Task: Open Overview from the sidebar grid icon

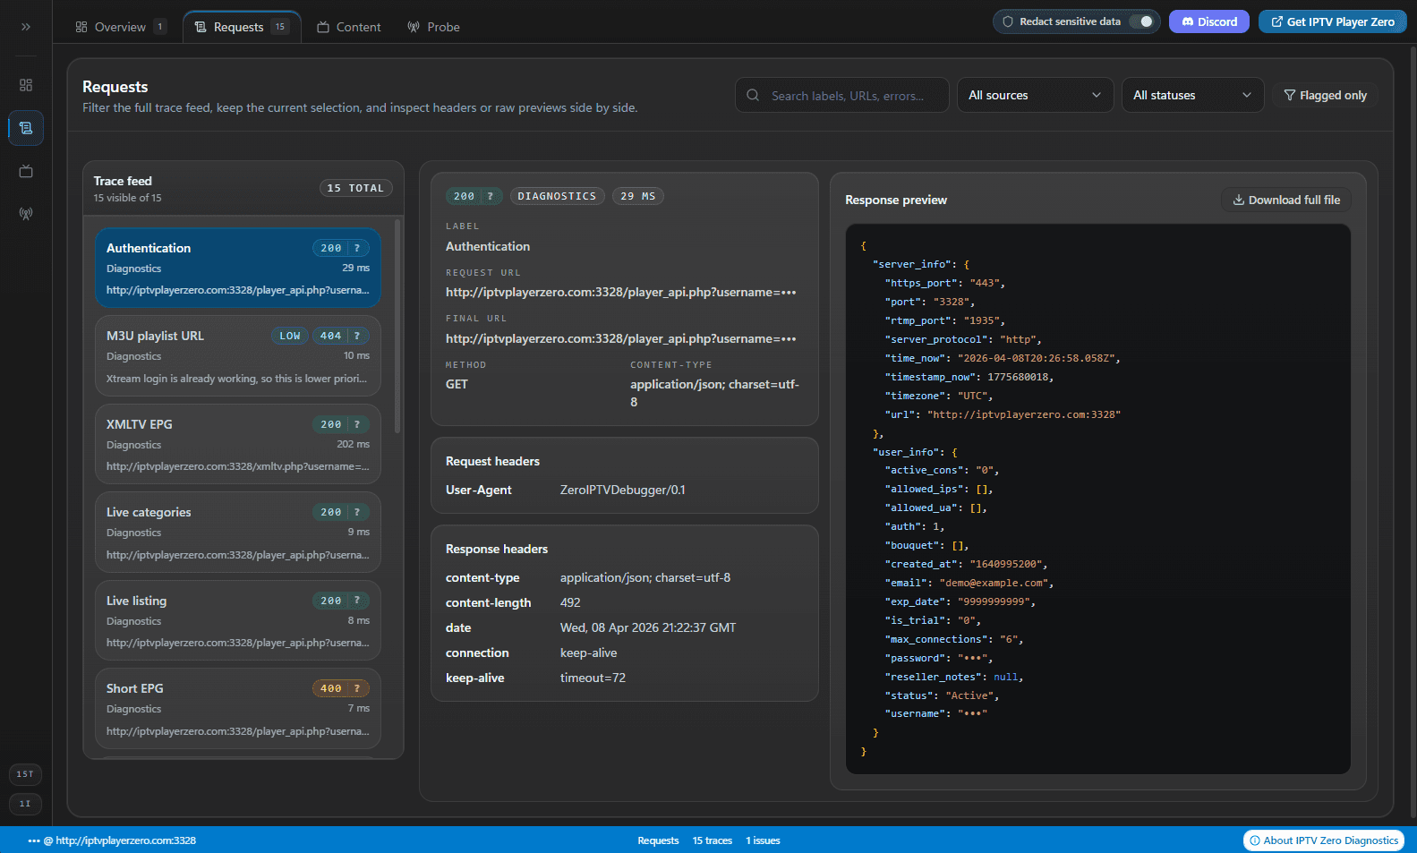Action: point(26,85)
